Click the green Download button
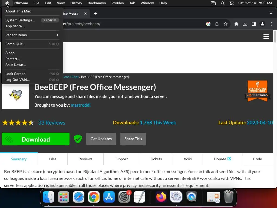The image size is (277, 208). [36, 139]
